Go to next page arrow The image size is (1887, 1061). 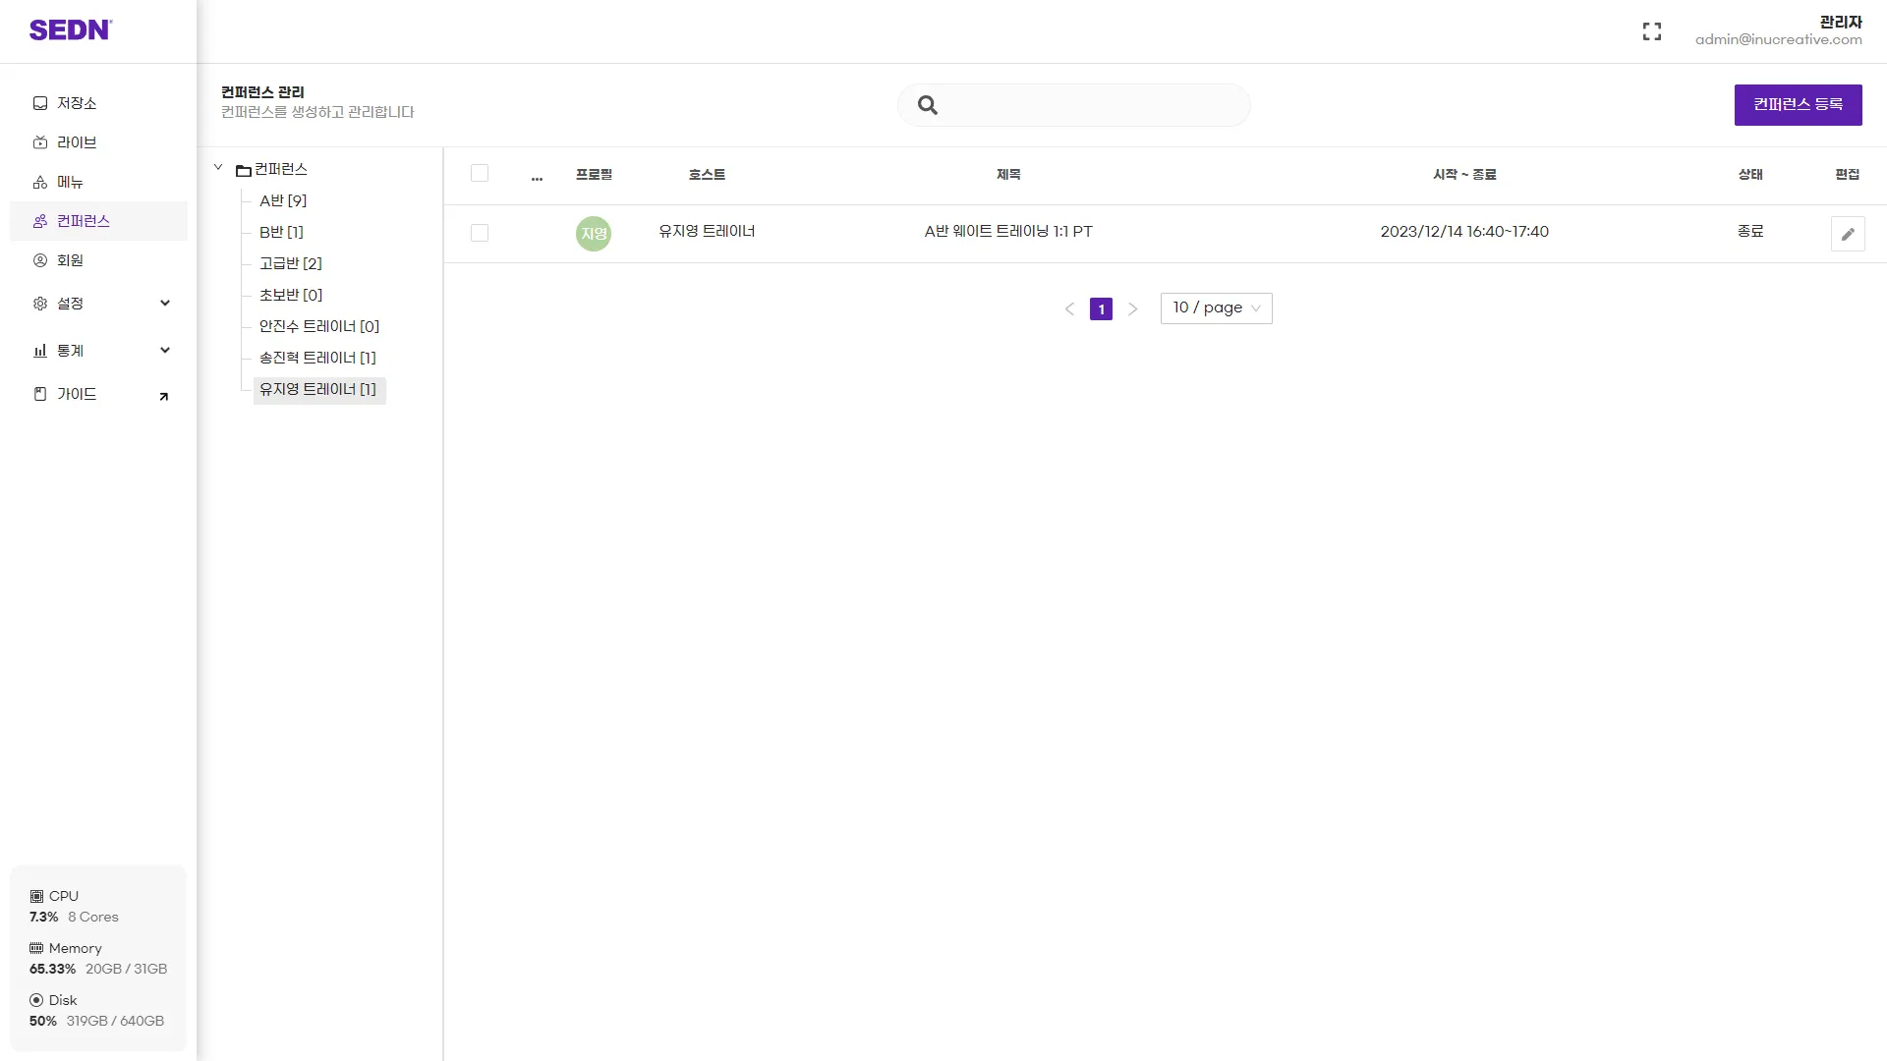(1133, 309)
